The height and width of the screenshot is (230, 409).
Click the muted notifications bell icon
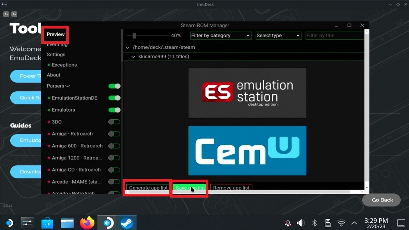(x=288, y=223)
